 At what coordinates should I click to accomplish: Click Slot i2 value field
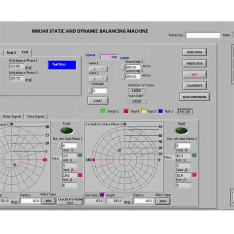coord(183,165)
